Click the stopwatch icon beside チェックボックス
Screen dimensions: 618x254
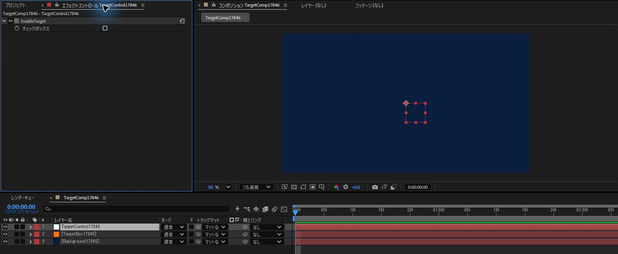(17, 29)
